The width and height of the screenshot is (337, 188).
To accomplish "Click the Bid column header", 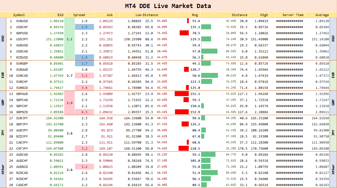I will tap(60, 15).
